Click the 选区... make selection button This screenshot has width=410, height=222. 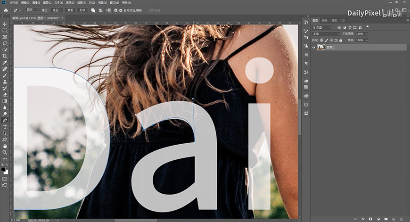coord(57,10)
